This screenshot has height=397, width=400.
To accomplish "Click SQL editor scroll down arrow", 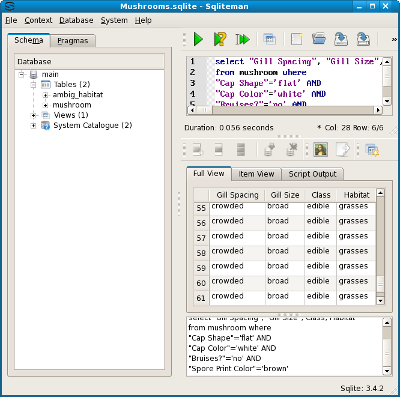I will point(387,102).
